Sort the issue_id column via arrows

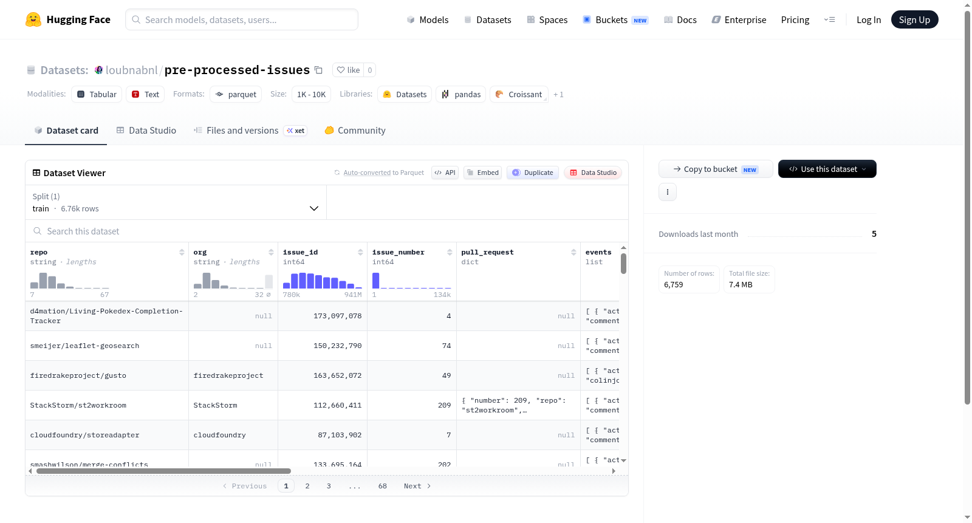[x=360, y=252]
